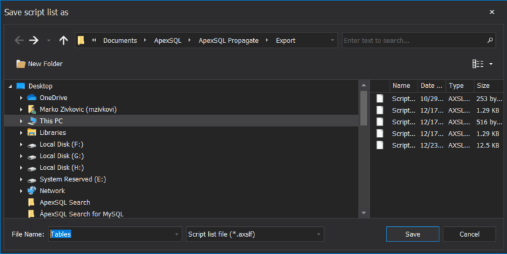Image resolution: width=507 pixels, height=254 pixels.
Task: Open dropdown arrow after ApexSQL Propagate breadcrumb
Action: [267, 40]
